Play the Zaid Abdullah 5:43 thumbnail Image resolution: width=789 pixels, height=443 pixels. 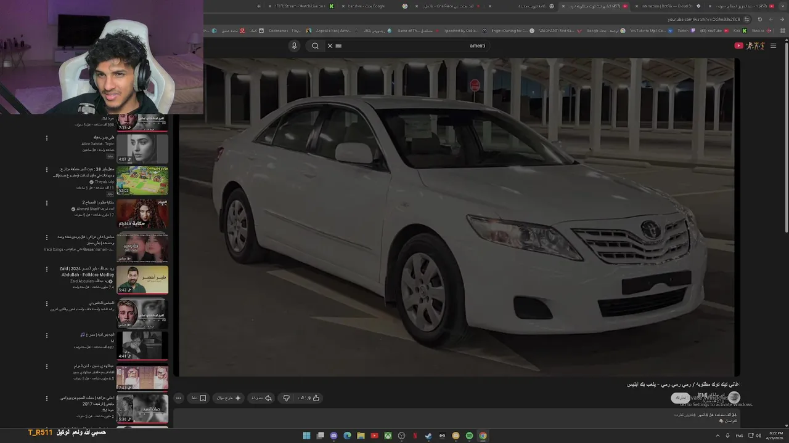pos(142,279)
